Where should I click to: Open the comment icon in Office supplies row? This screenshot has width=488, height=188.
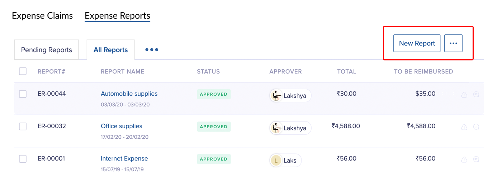[x=476, y=127]
